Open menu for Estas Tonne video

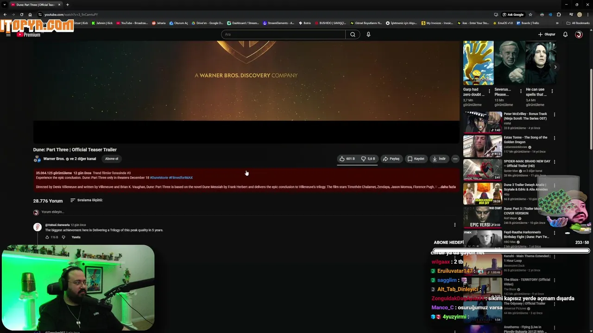coord(554,138)
